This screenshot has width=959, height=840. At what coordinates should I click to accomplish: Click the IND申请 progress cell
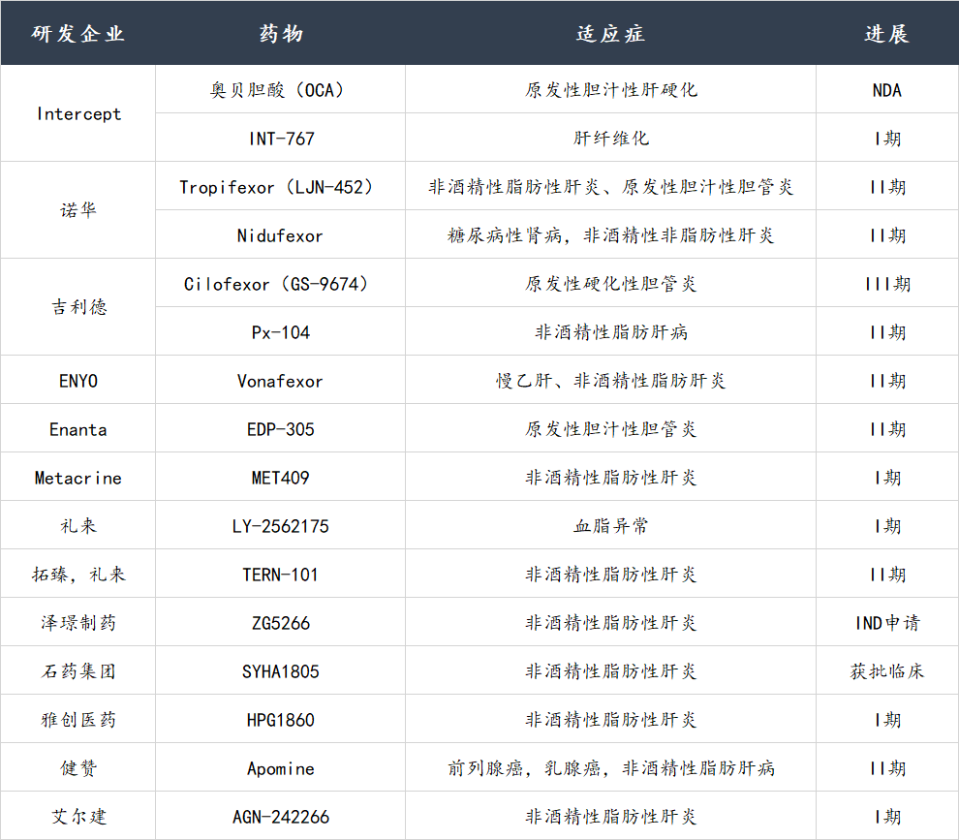886,622
